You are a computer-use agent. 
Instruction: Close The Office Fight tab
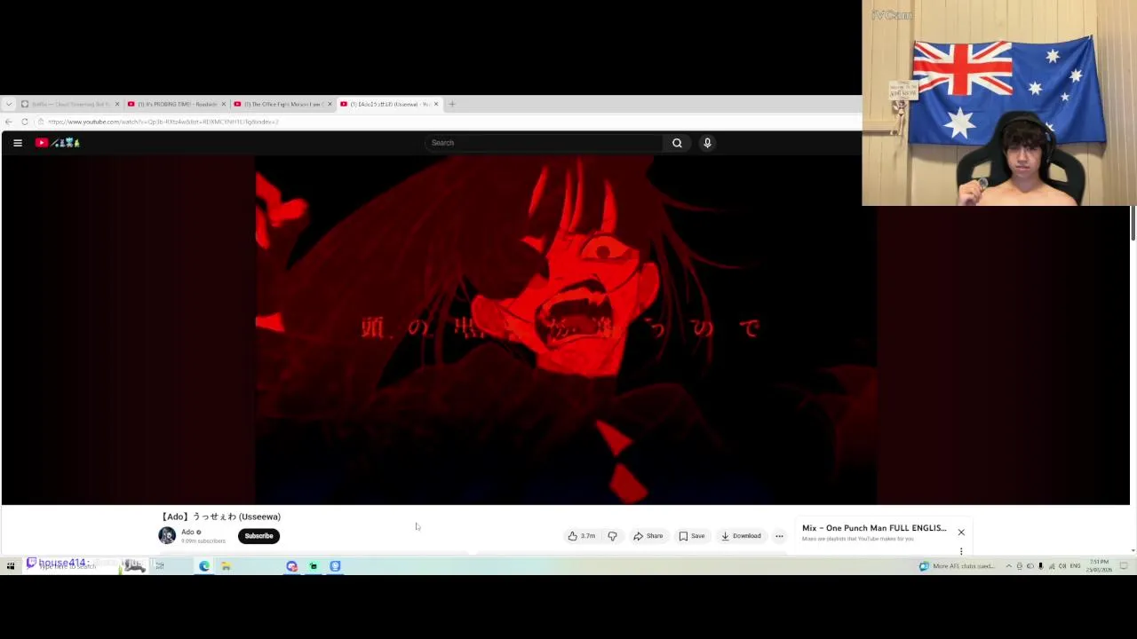coord(330,104)
